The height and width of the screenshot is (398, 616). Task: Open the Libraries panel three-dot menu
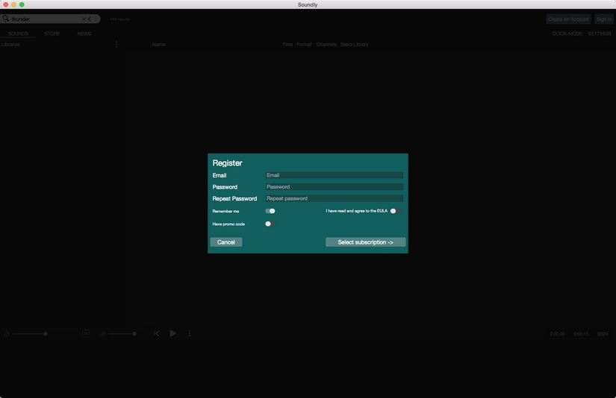coord(116,45)
